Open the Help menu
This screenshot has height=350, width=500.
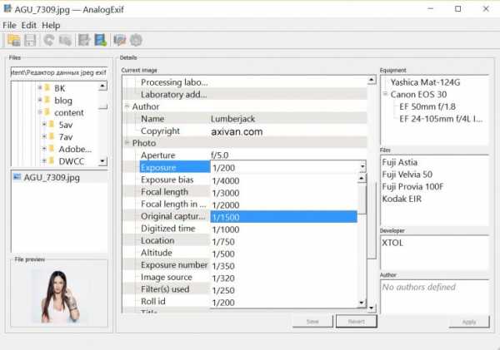(x=51, y=25)
